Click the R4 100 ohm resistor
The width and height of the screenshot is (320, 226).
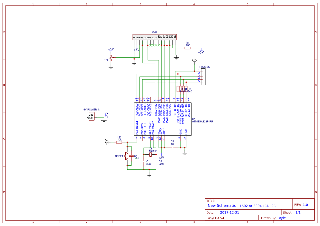(187, 48)
